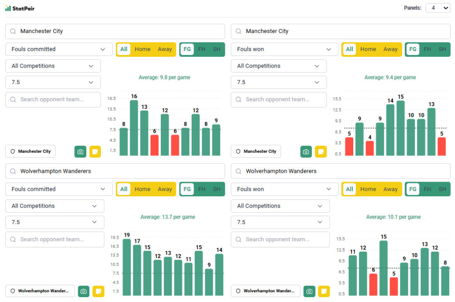Viewport: 455px width, 302px height.
Task: Click camera icon in Manchester City Fouls won panel
Action: point(306,151)
